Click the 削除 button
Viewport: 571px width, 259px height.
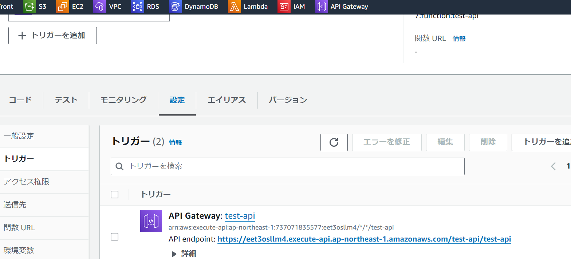488,142
